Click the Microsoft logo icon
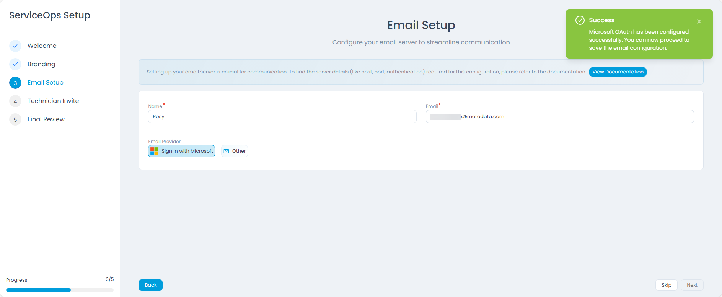The width and height of the screenshot is (722, 297). 154,151
